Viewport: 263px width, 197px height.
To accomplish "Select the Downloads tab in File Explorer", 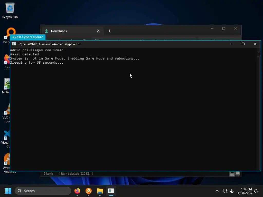I will [x=72, y=31].
